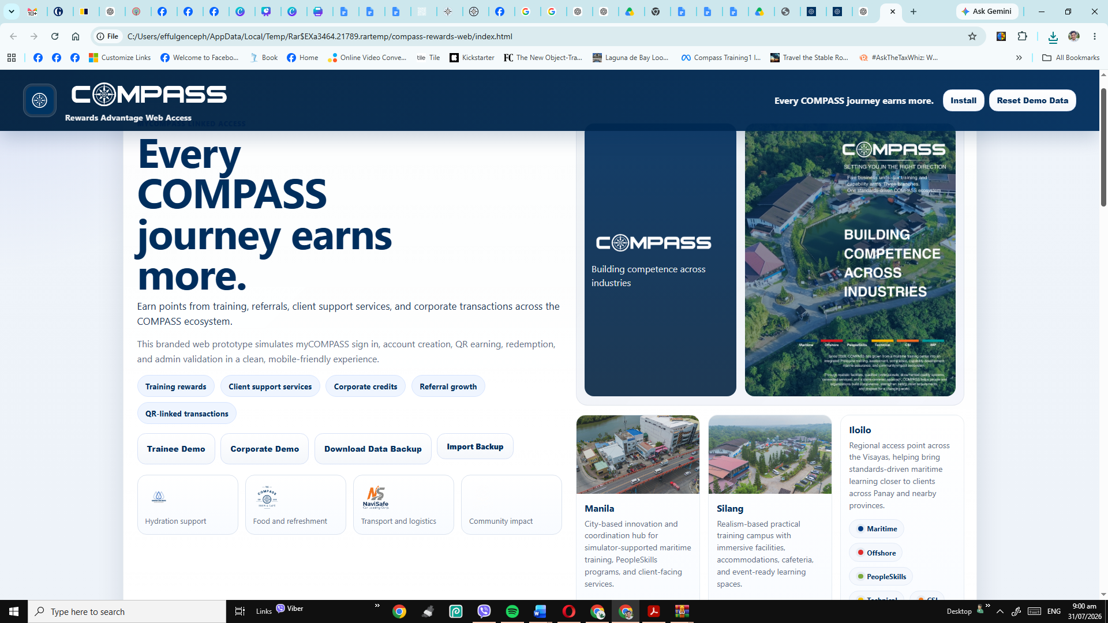Image resolution: width=1108 pixels, height=623 pixels.
Task: Open Adobe Acrobat from the taskbar
Action: (654, 611)
